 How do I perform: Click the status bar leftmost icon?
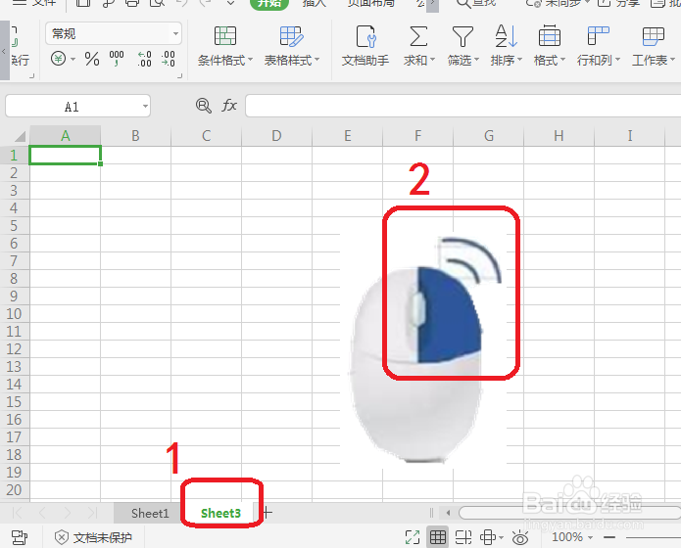tap(20, 537)
